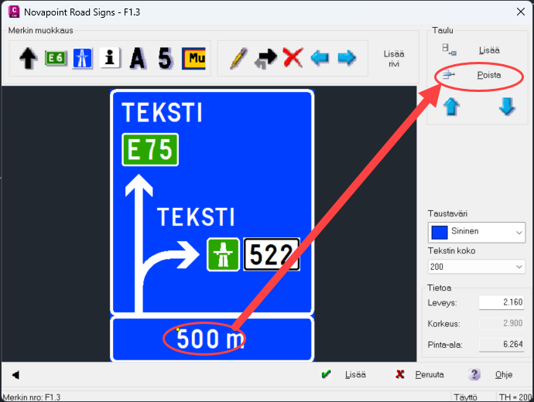Open the Tekstin koko 200 dropdown

(x=477, y=267)
